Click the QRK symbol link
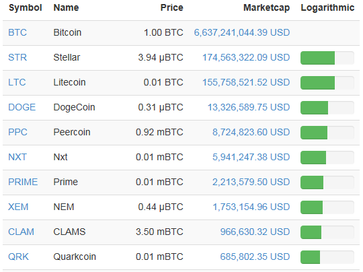The image size is (363, 272). click(x=19, y=257)
